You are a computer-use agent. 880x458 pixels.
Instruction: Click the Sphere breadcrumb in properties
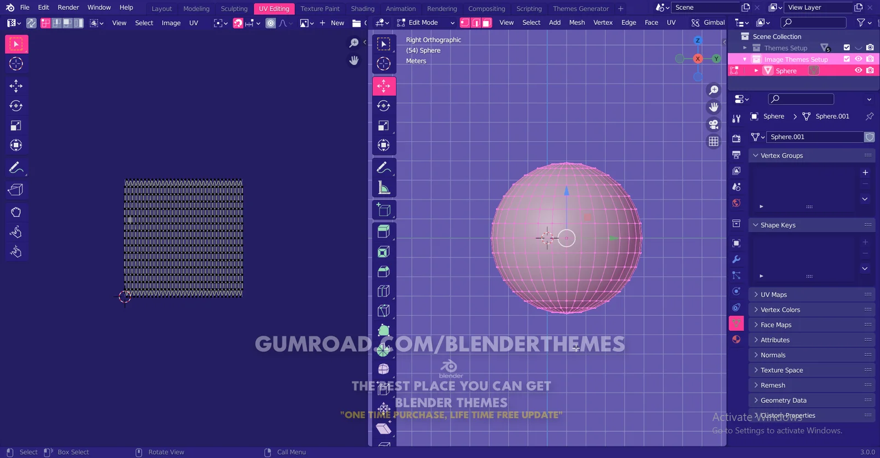[x=768, y=116]
